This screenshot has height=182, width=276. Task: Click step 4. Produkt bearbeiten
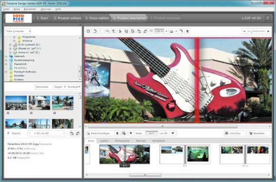129,18
